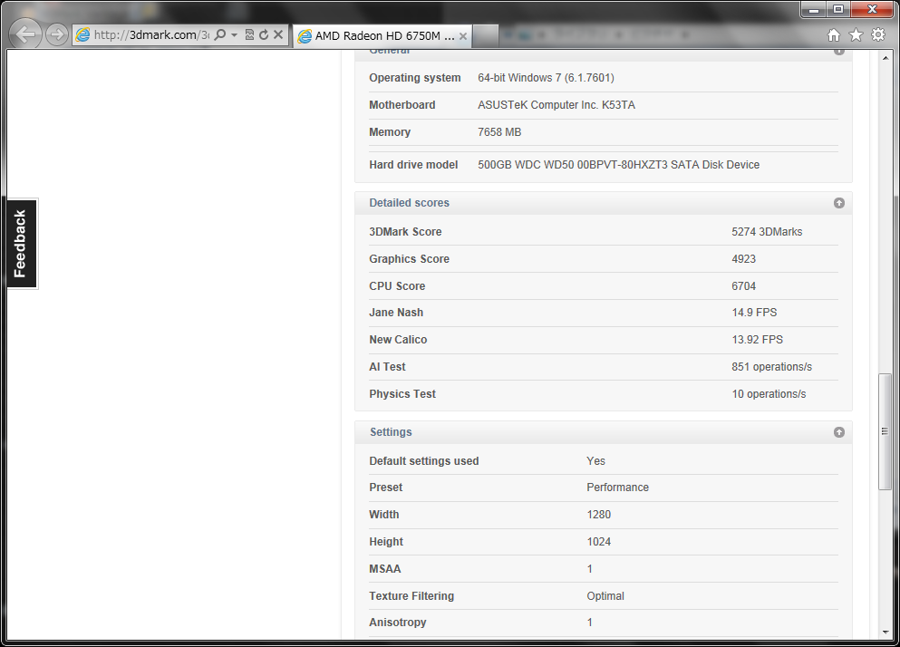Select the Graphics Score value 4923
900x647 pixels.
(x=743, y=259)
